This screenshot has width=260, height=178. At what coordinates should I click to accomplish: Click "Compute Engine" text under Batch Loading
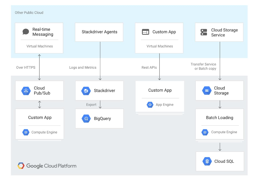[x=224, y=132]
